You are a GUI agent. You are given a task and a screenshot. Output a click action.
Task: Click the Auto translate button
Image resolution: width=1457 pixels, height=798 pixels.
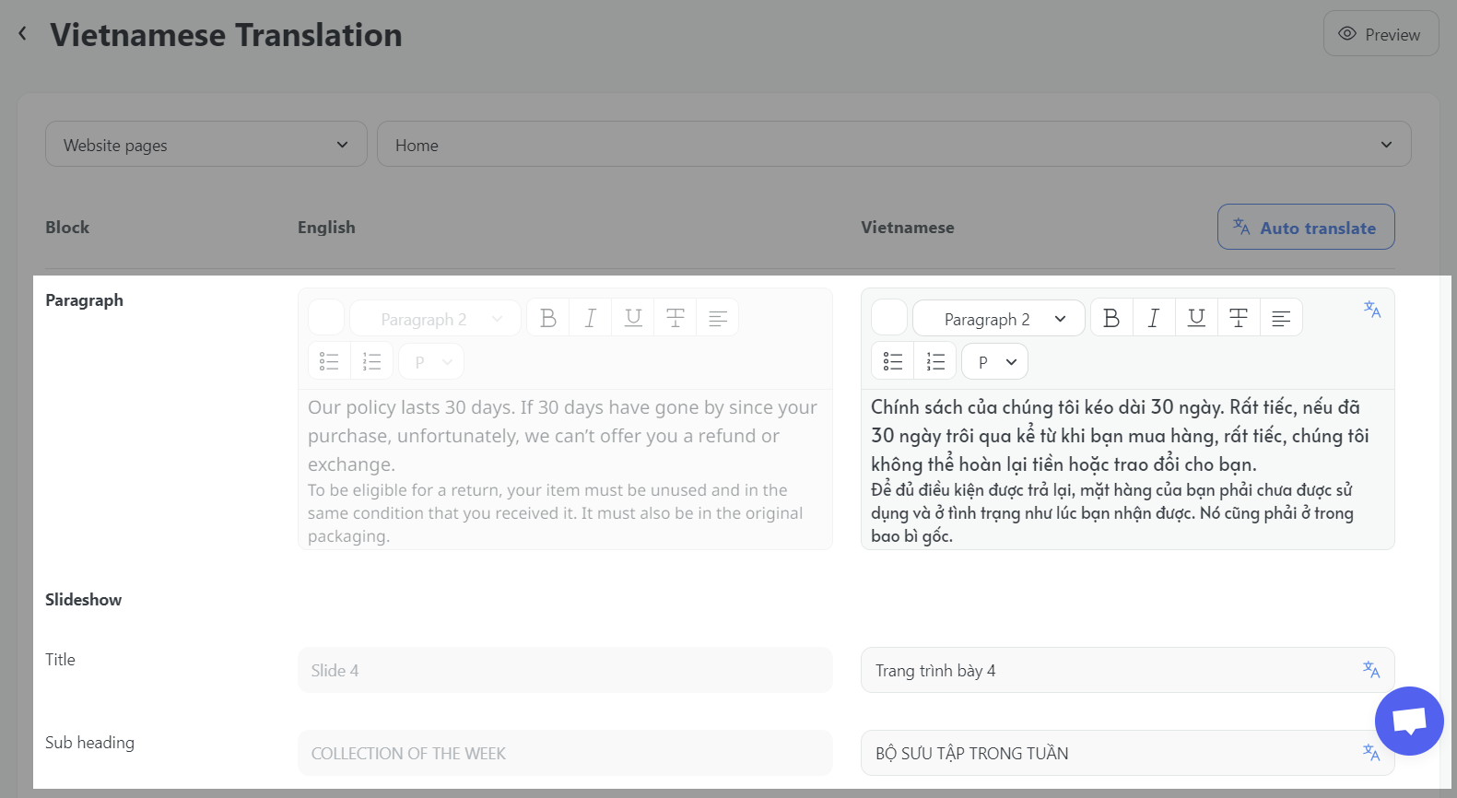pos(1306,228)
